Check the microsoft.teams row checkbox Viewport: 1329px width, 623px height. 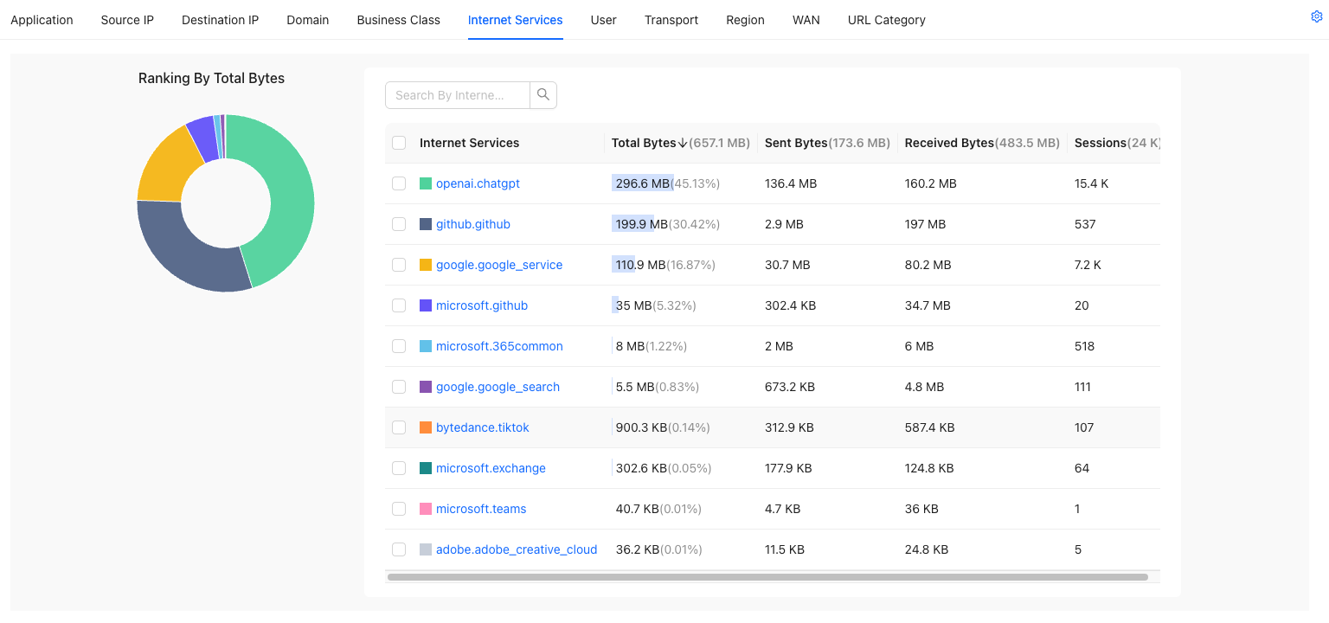pos(399,509)
